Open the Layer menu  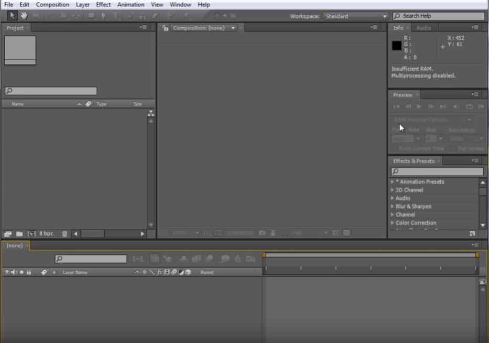click(x=83, y=5)
